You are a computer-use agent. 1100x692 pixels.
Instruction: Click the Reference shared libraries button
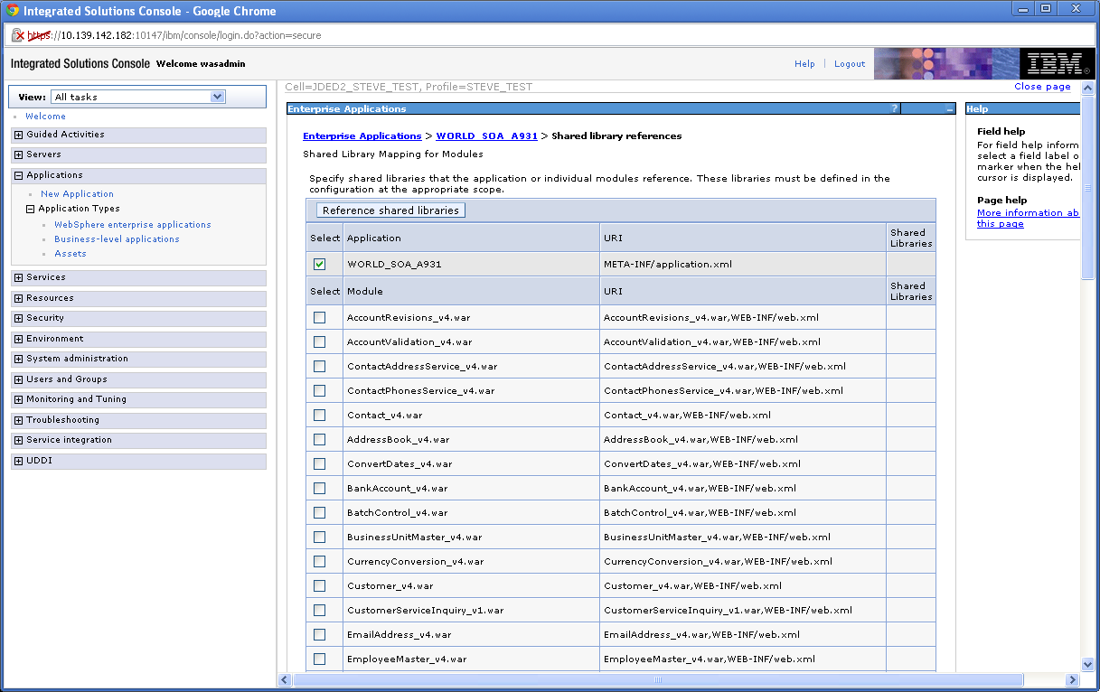[390, 210]
